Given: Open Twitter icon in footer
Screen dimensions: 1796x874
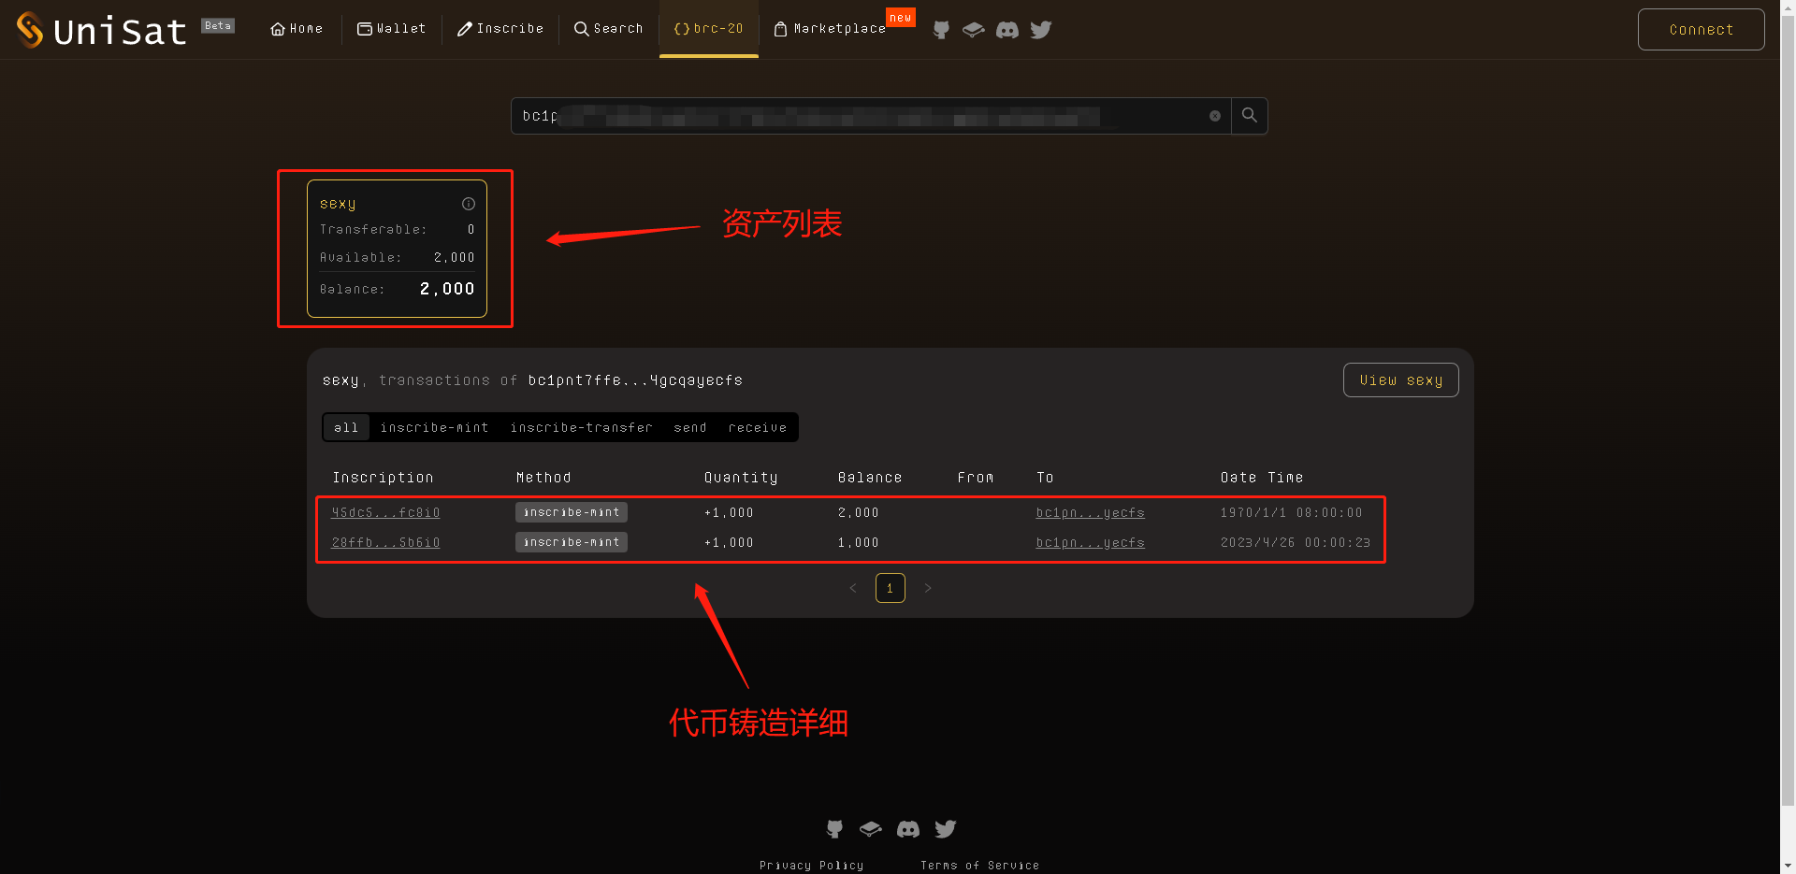Looking at the screenshot, I should point(946,829).
